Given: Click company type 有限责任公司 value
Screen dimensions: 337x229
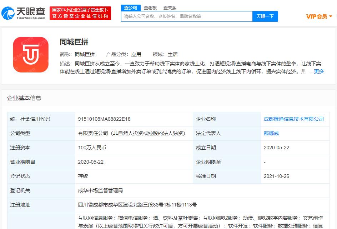Looking at the screenshot, I should pos(132,133).
